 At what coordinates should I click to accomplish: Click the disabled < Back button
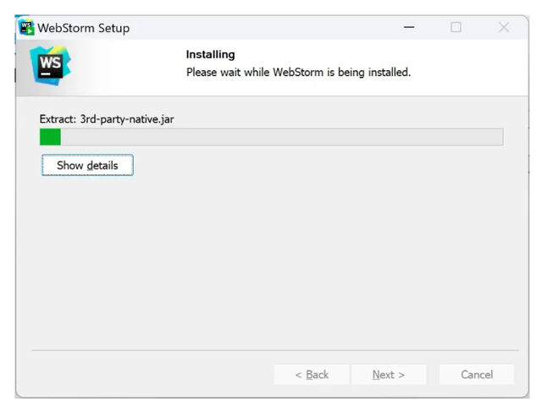click(x=312, y=375)
